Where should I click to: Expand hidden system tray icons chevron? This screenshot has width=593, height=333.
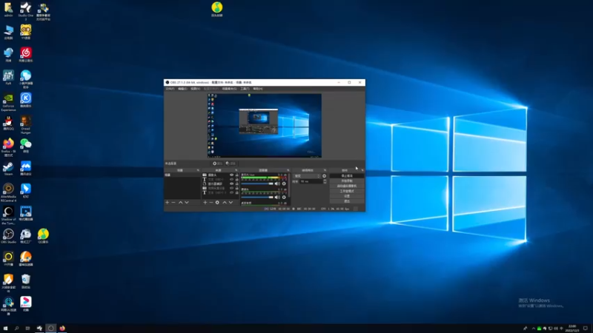[x=533, y=329]
